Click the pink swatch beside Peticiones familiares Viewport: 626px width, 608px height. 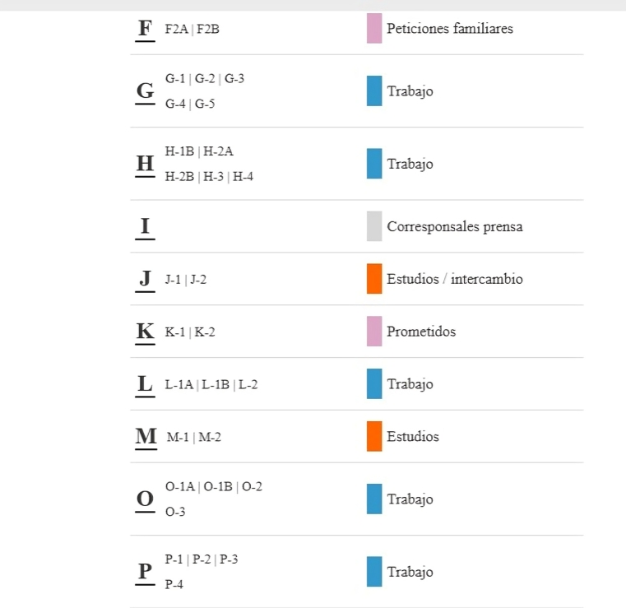point(374,29)
